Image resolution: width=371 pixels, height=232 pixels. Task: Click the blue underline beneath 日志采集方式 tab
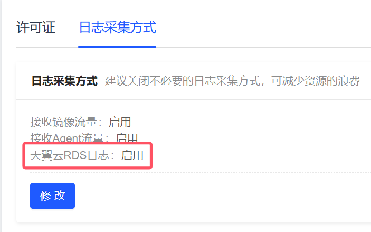point(117,47)
